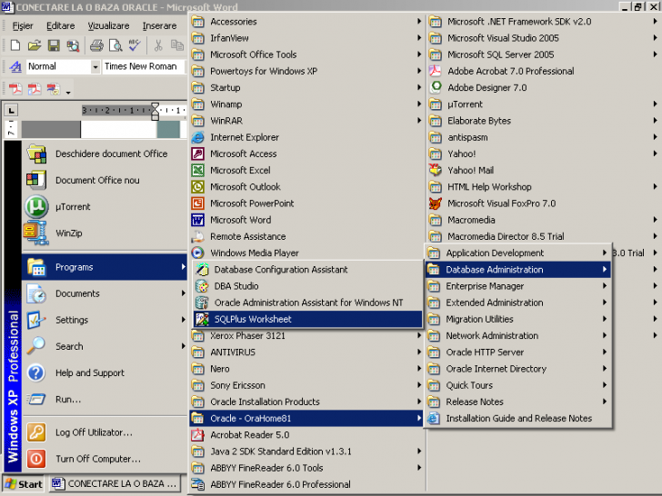Open Help and Support
This screenshot has height=496, width=662.
point(105,372)
